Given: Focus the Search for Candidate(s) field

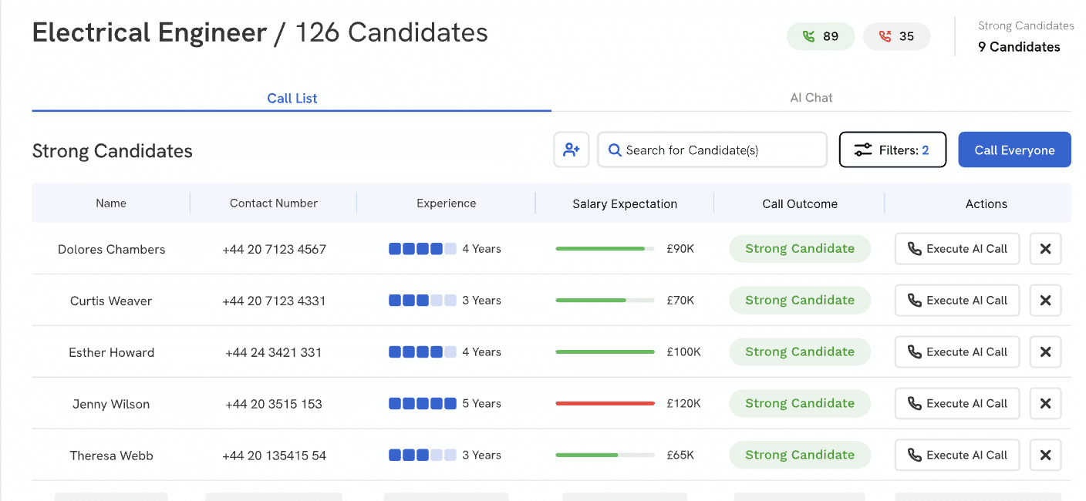Looking at the screenshot, I should (712, 150).
